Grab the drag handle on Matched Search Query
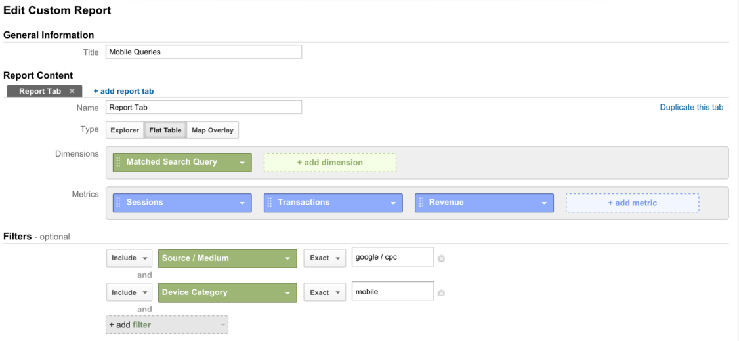The image size is (739, 341). point(118,162)
